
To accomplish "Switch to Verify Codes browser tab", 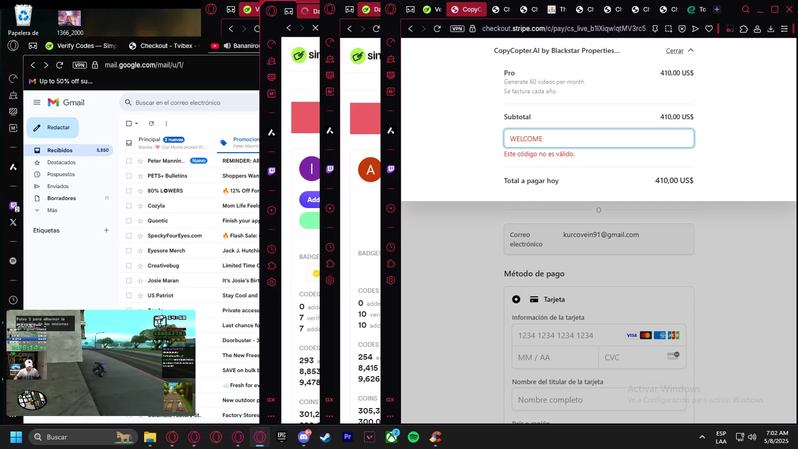I will click(81, 46).
